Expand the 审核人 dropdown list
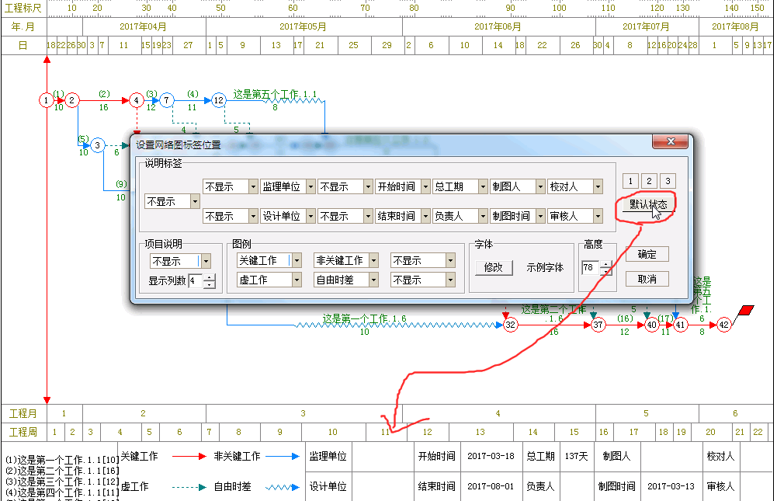The image size is (777, 501). pyautogui.click(x=597, y=217)
